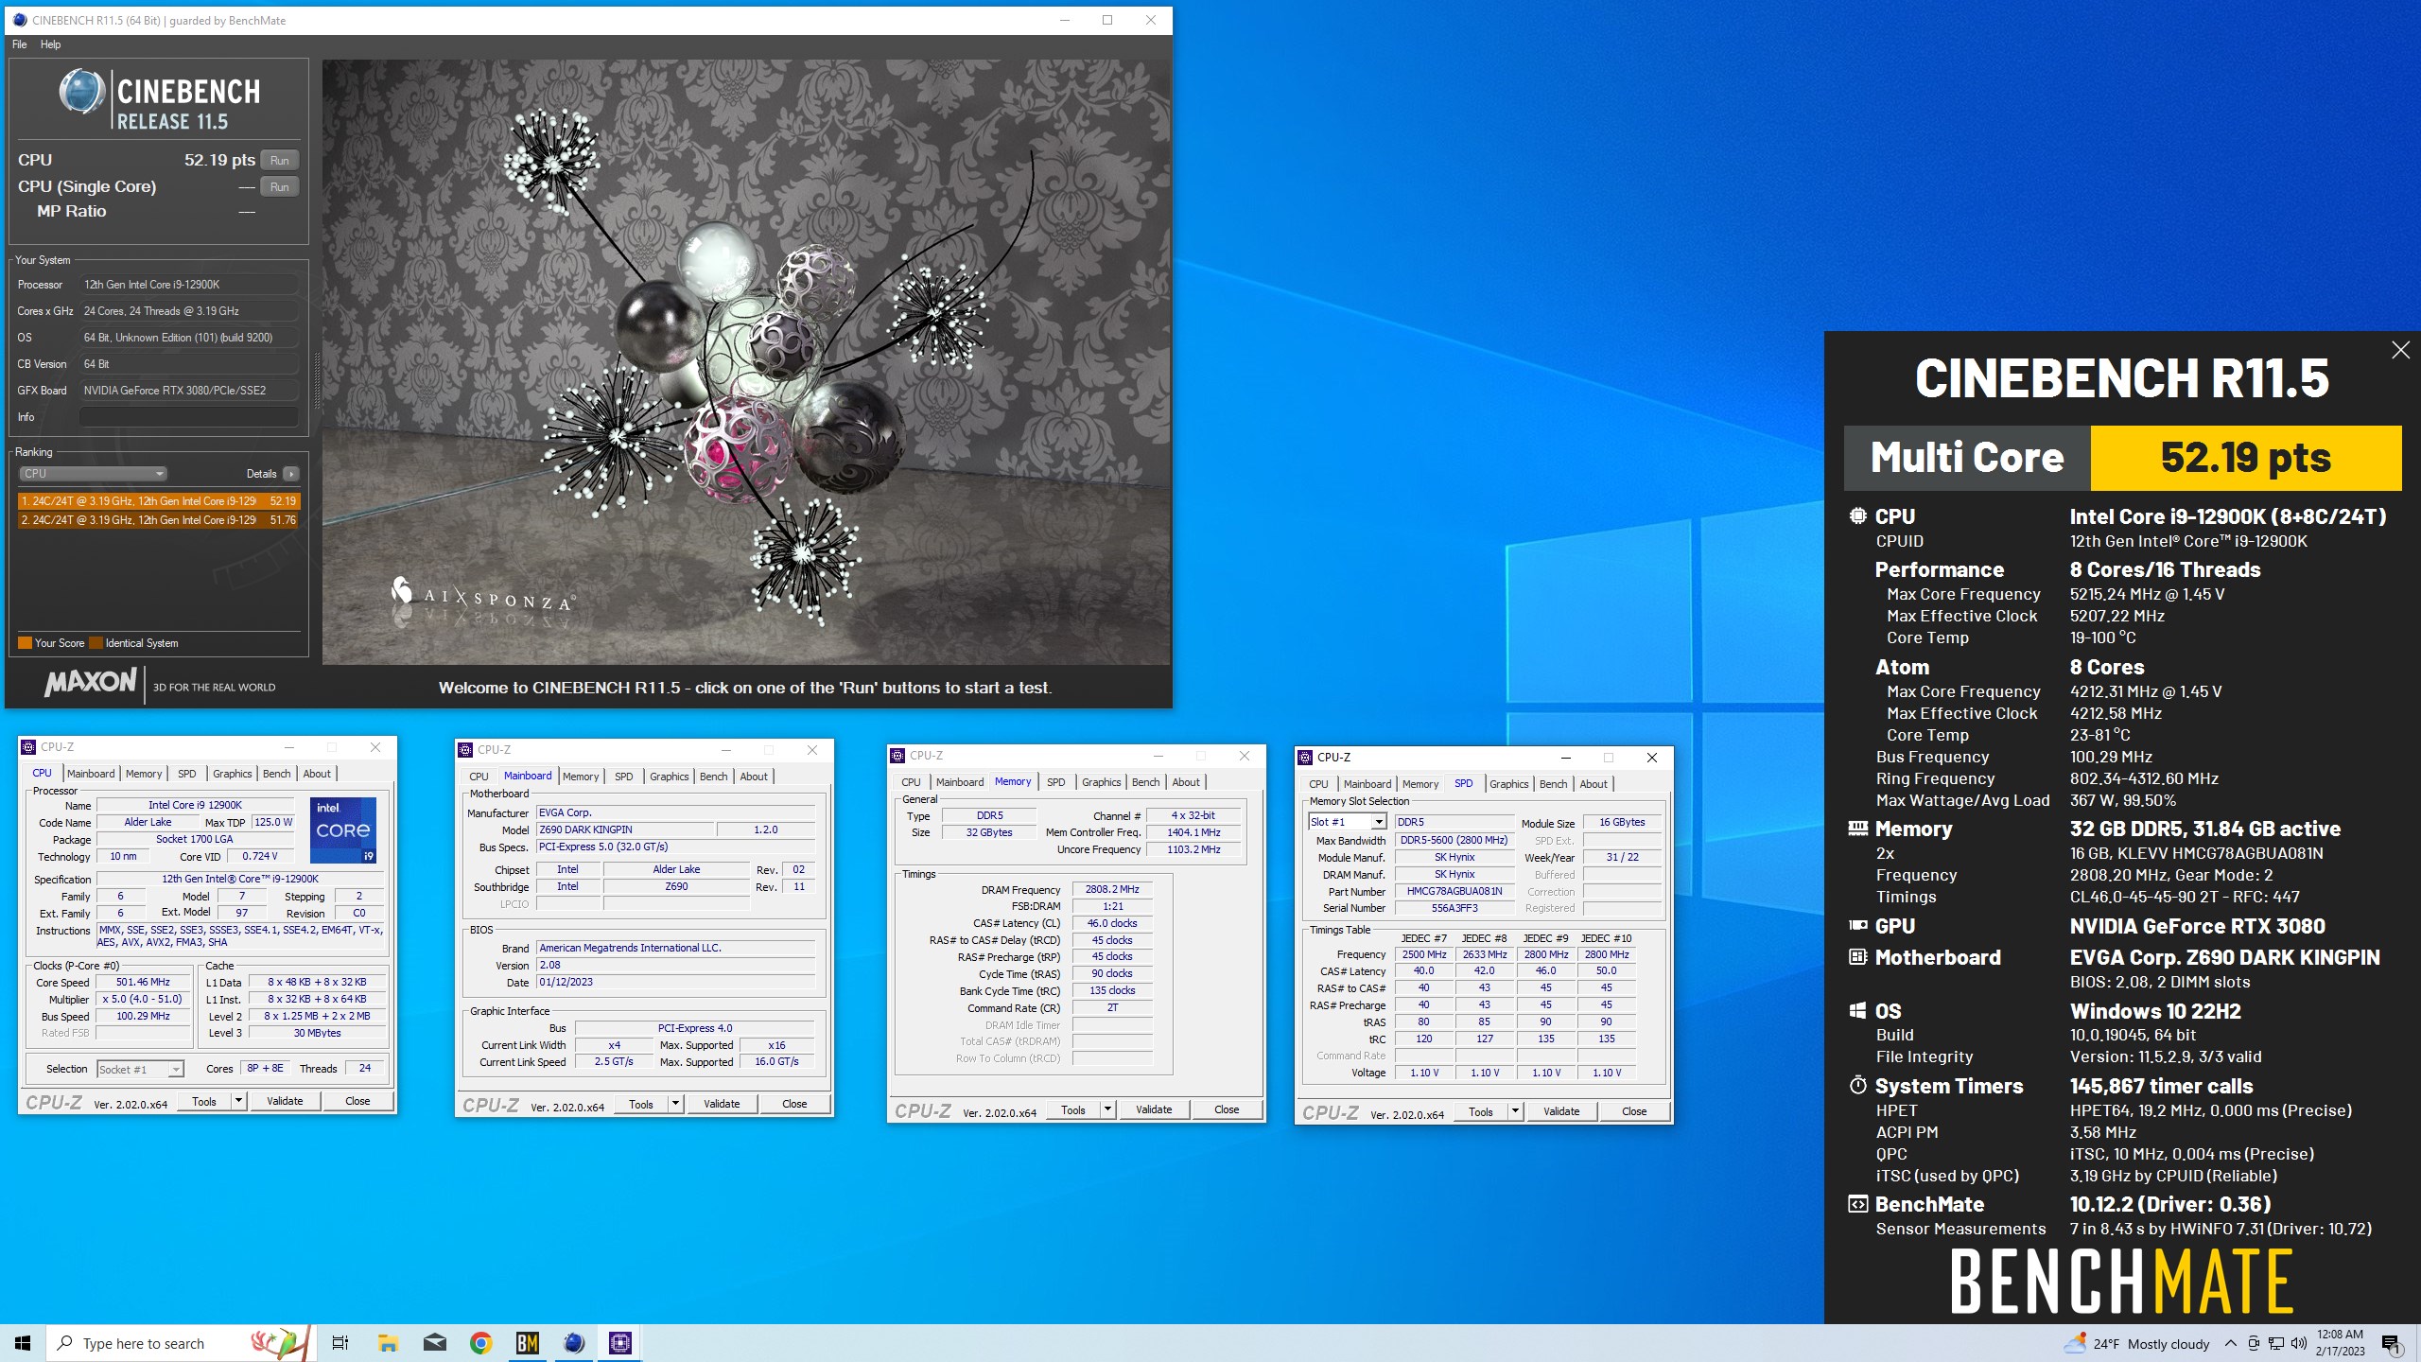Open the Help menu in Cinebench
Viewport: 2421px width, 1362px height.
(x=50, y=44)
